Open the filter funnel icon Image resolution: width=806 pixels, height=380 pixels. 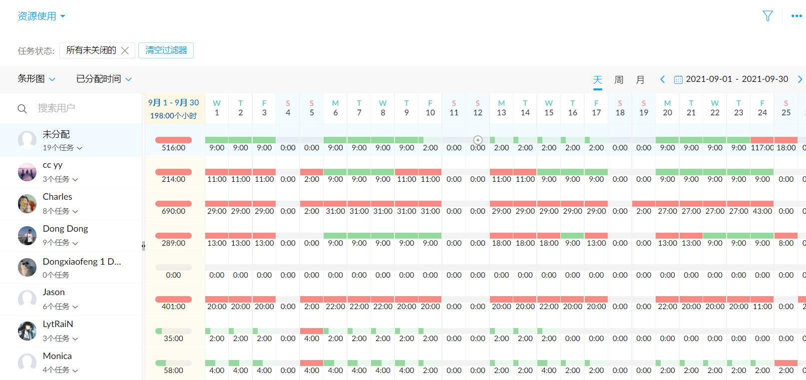pyautogui.click(x=768, y=16)
